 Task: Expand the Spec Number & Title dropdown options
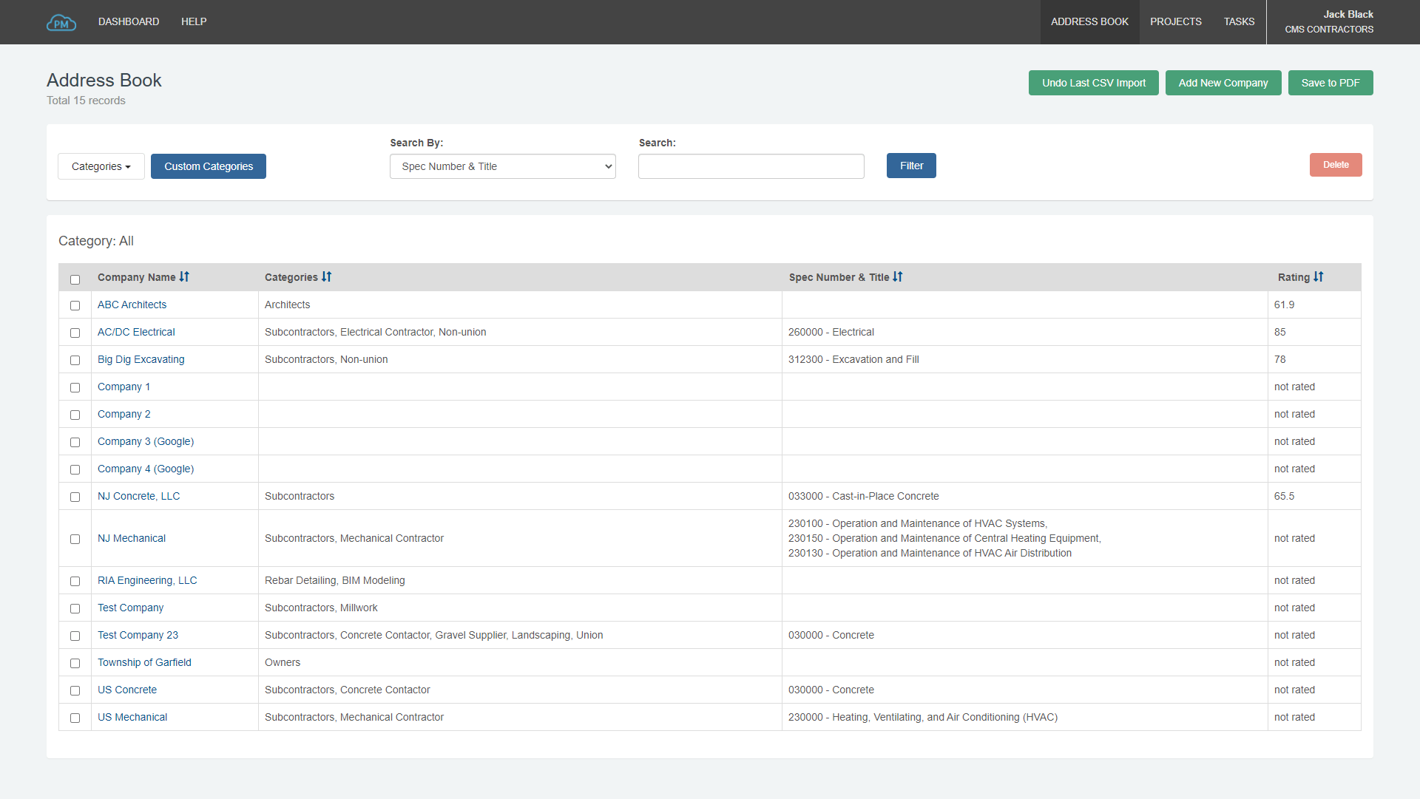click(502, 166)
